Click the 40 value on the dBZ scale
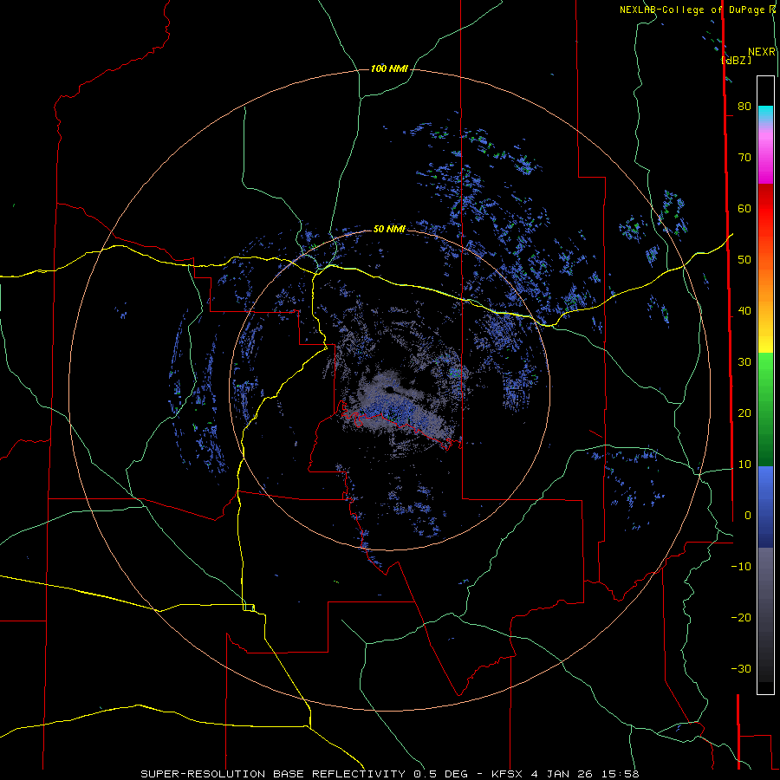 pyautogui.click(x=744, y=311)
